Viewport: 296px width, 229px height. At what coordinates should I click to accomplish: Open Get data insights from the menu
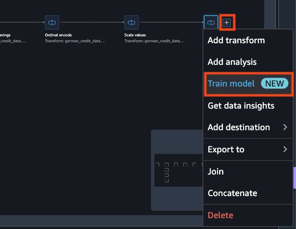click(x=241, y=106)
